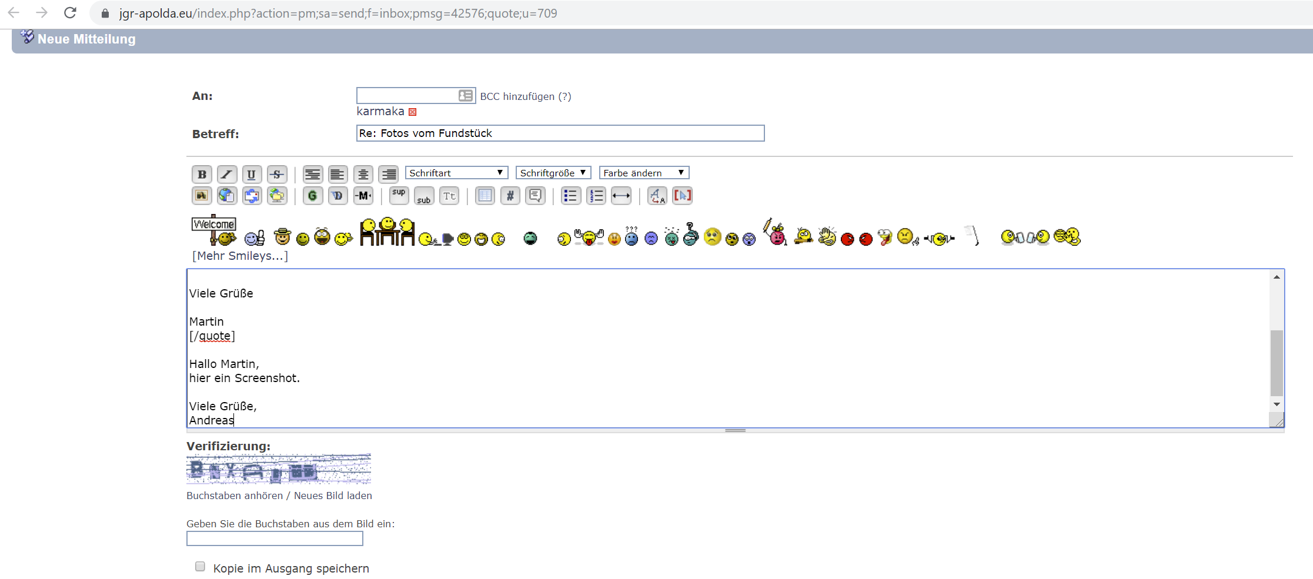Insert image tag button
Viewport: 1313px width, 579px height.
tap(202, 196)
